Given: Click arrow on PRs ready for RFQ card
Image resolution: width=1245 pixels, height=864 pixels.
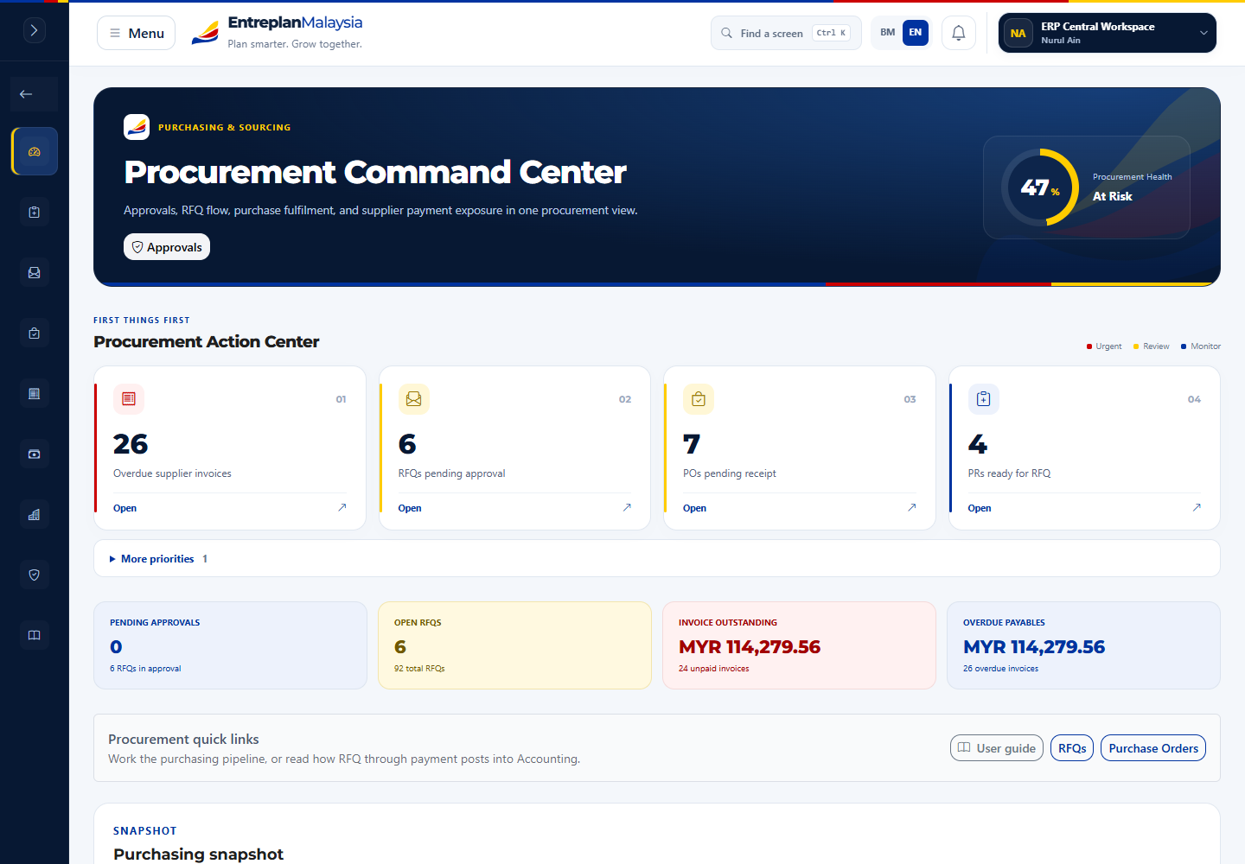Looking at the screenshot, I should pyautogui.click(x=1197, y=507).
